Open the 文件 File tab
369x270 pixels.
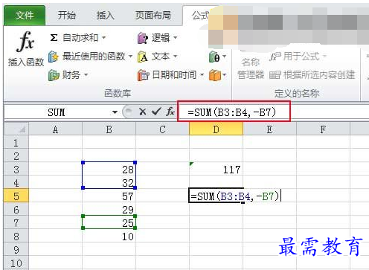[25, 16]
